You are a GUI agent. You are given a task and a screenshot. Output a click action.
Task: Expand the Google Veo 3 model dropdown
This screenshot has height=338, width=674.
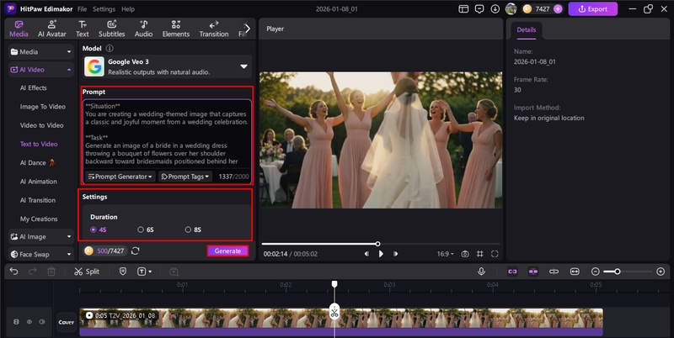pos(243,66)
